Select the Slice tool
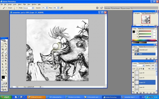159x99 pixels. coord(6,49)
